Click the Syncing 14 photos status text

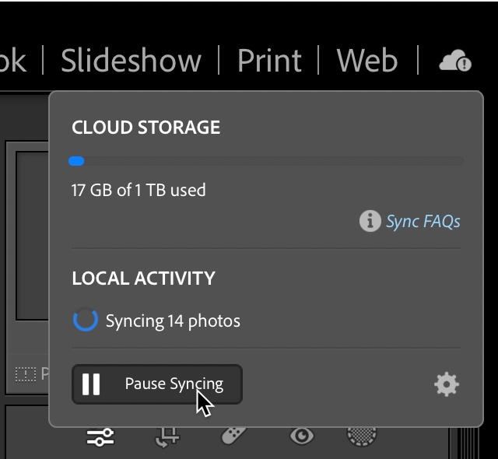click(x=173, y=321)
